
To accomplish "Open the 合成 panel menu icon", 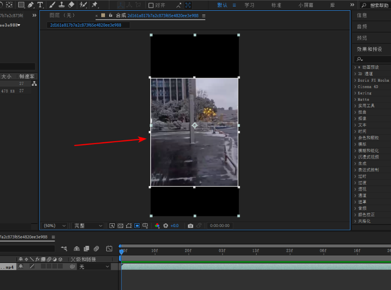I will tap(204, 16).
